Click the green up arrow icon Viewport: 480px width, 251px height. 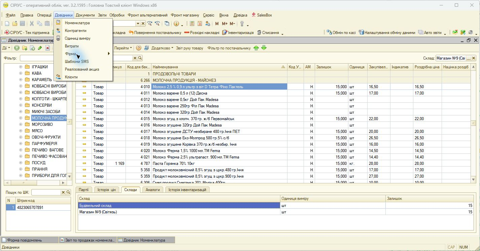pyautogui.click(x=256, y=48)
